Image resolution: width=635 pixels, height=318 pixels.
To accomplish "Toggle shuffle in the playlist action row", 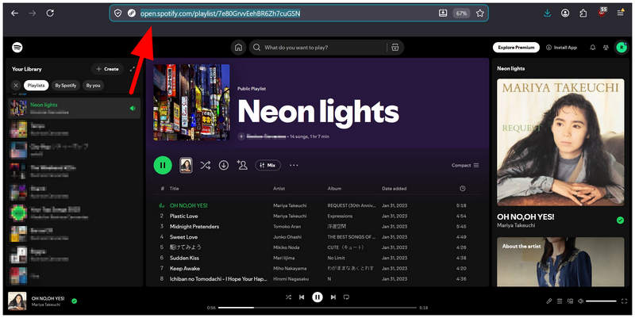I will [x=205, y=165].
